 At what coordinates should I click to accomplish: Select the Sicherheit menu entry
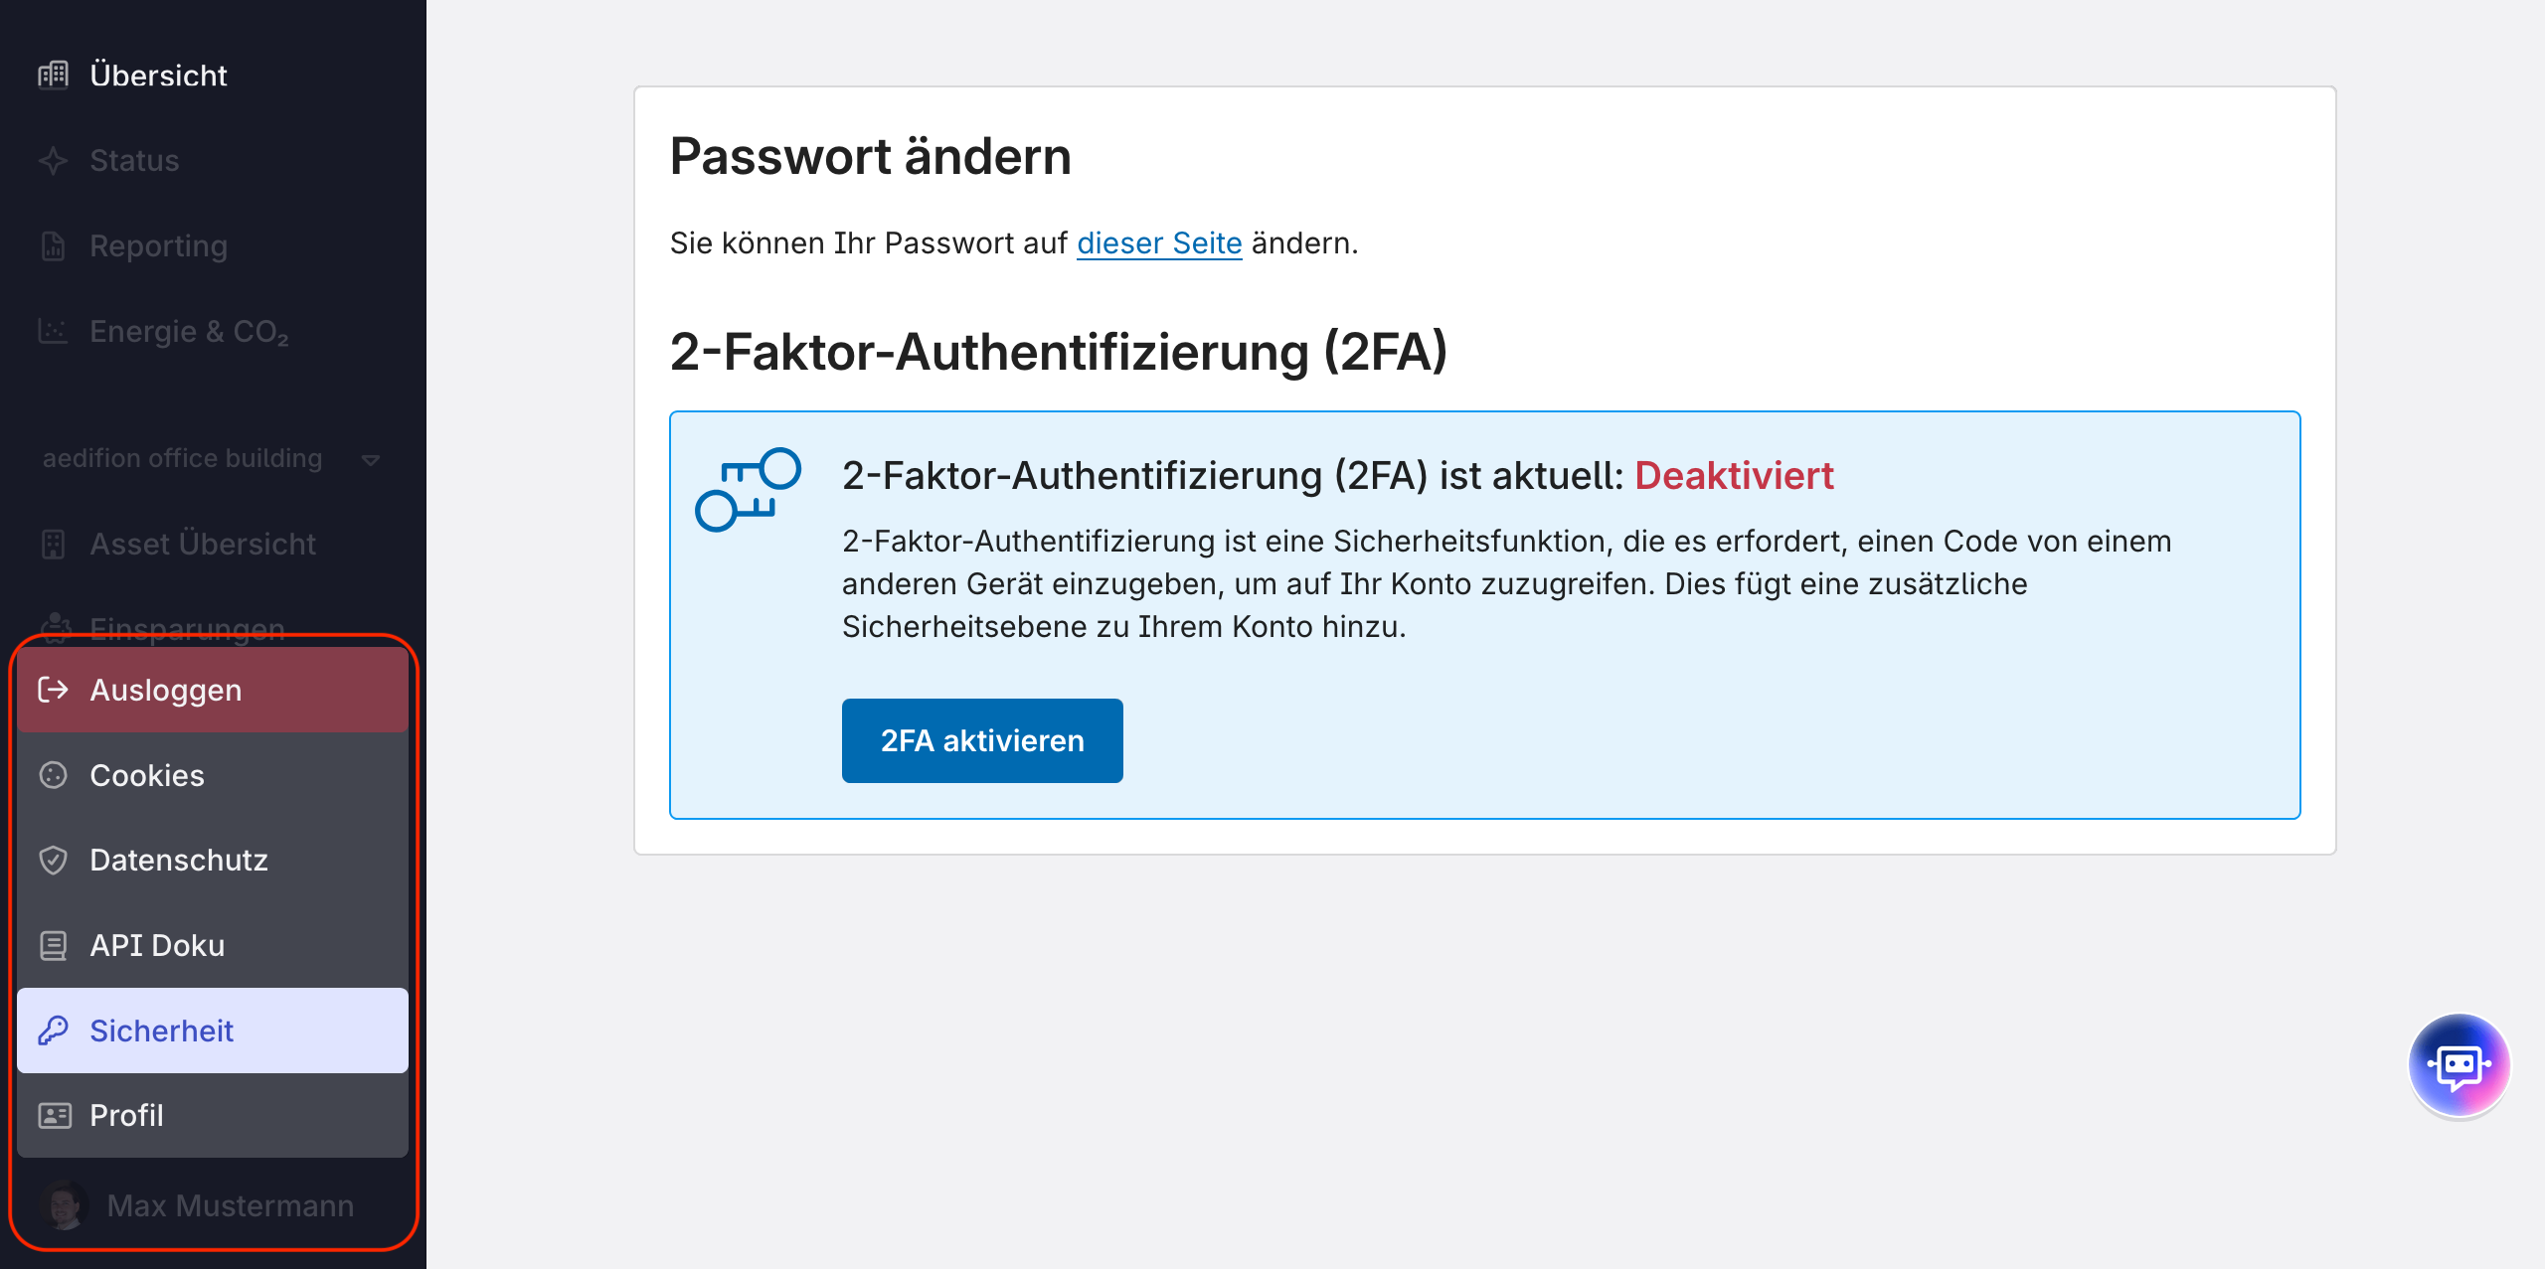coord(213,1031)
